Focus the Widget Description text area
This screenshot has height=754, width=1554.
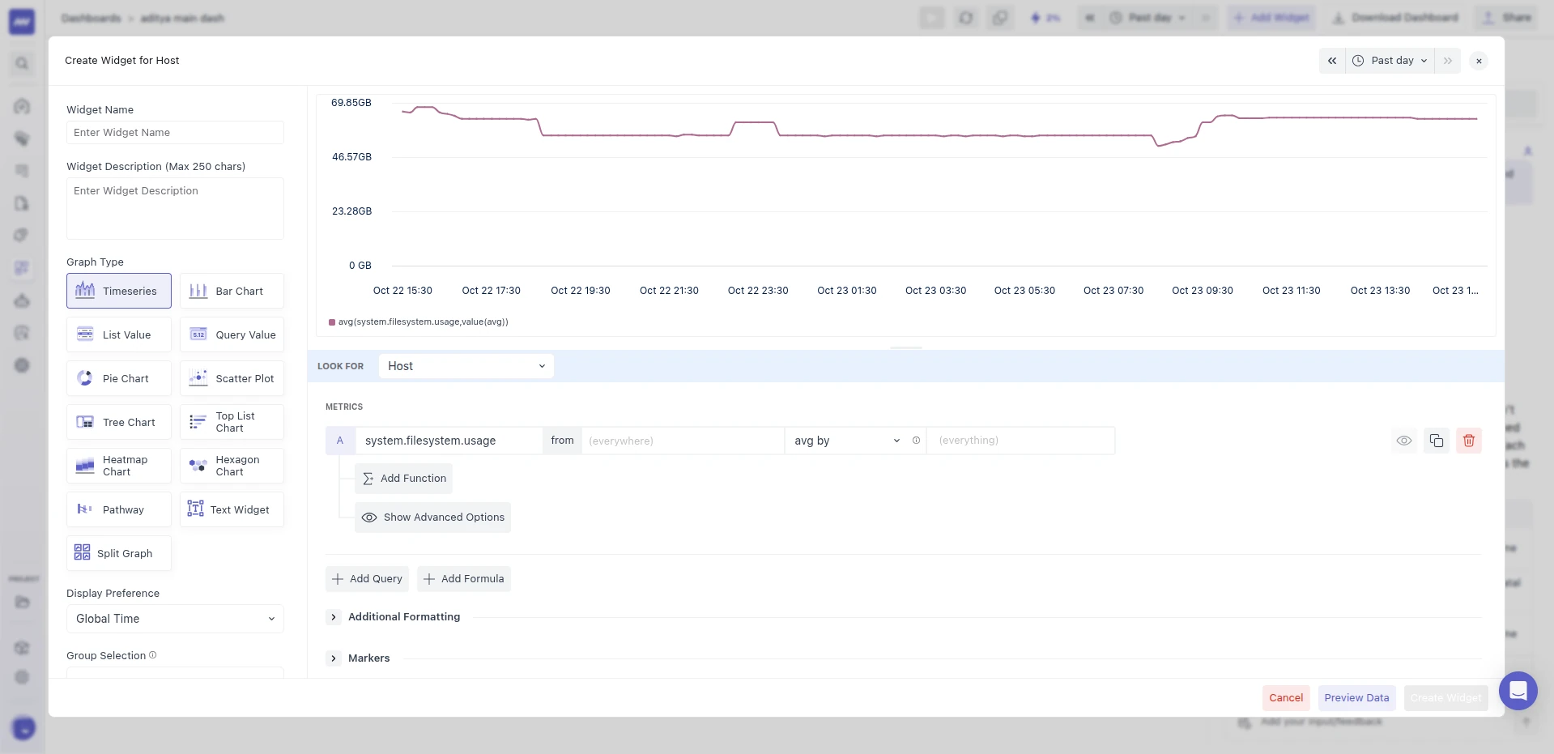(x=175, y=209)
